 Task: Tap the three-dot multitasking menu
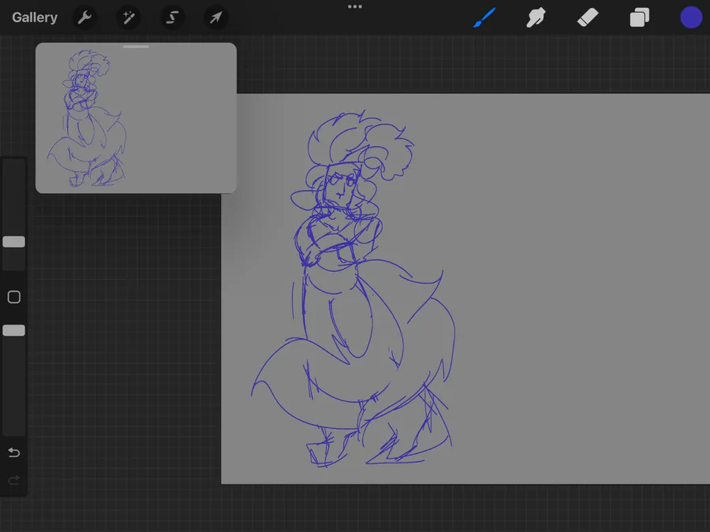point(355,7)
